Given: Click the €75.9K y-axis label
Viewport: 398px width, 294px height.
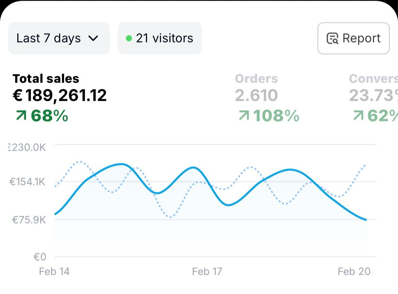Looking at the screenshot, I should (x=29, y=220).
